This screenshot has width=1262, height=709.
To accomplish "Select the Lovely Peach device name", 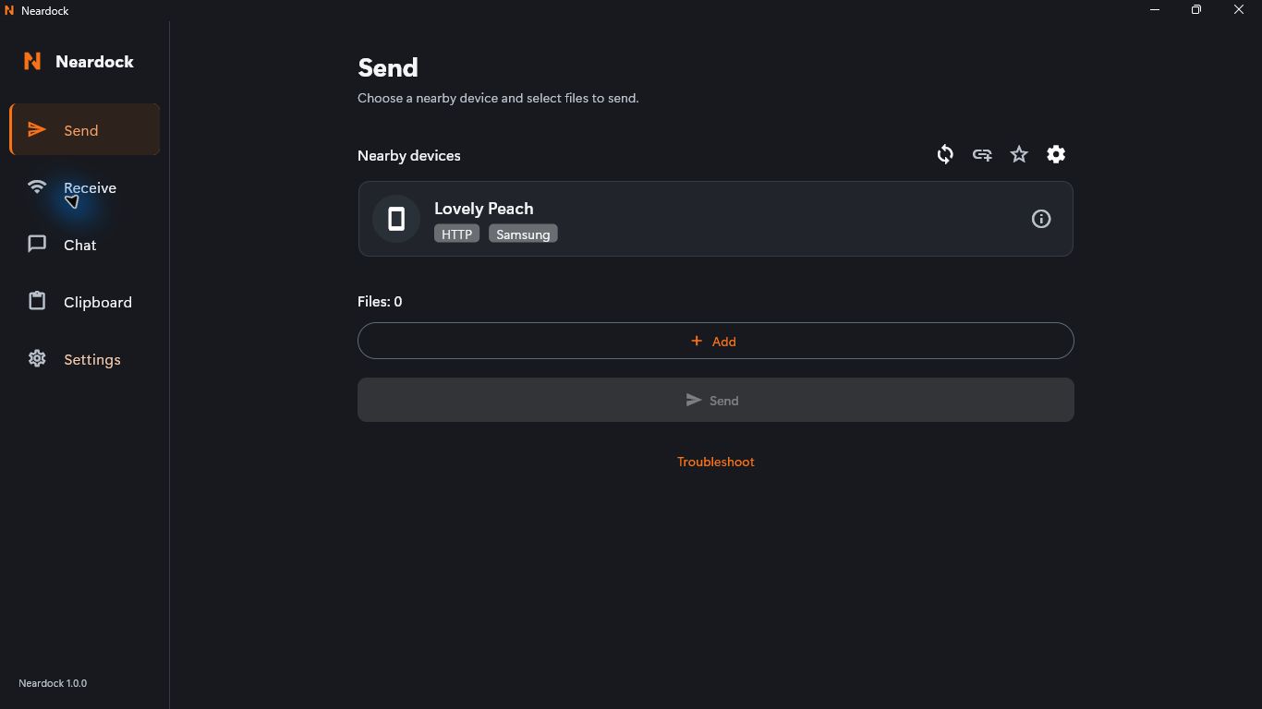I will point(484,209).
